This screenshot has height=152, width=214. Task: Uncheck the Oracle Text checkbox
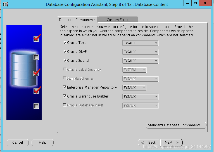[x=65, y=42]
